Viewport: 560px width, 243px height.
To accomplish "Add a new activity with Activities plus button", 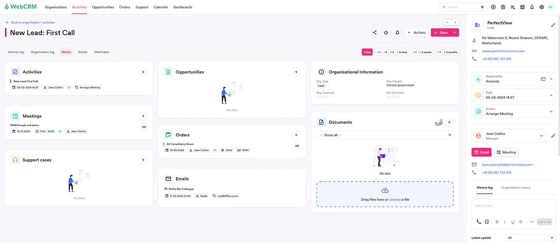I will click(143, 72).
